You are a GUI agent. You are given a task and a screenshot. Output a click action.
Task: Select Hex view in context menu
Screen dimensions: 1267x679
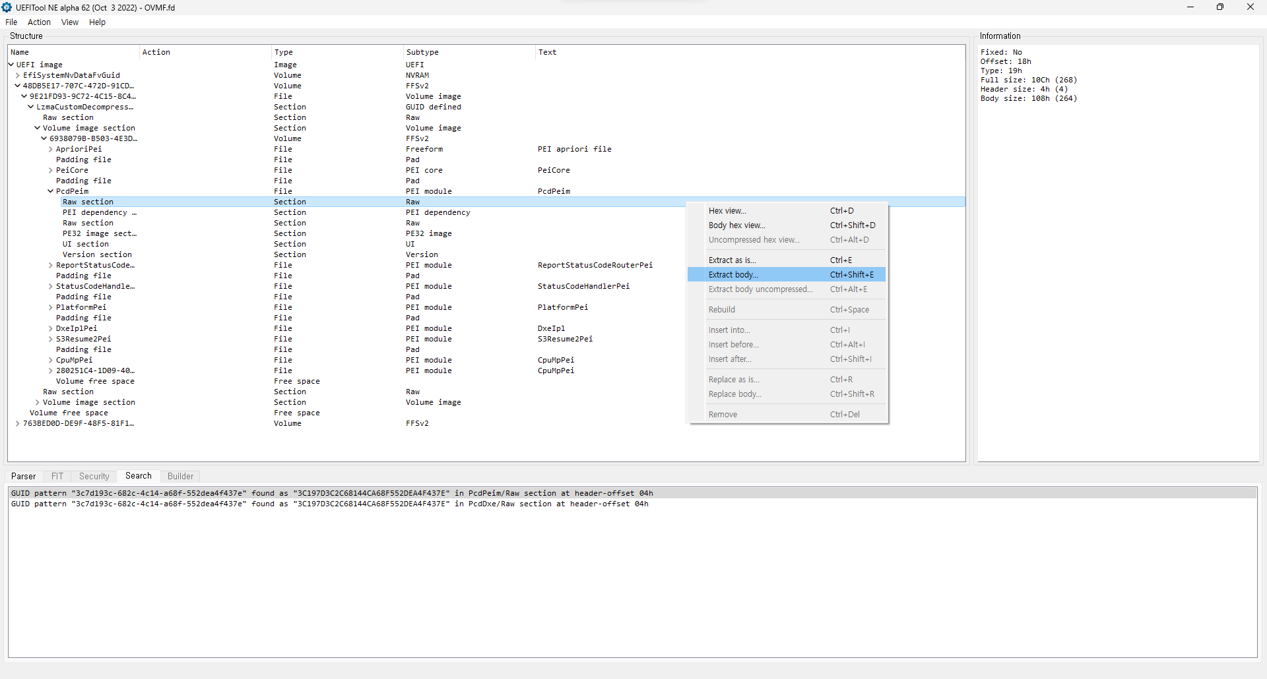click(x=727, y=211)
